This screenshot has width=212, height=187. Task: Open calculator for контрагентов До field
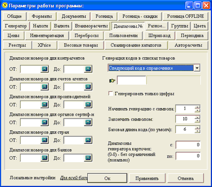coord(88,69)
